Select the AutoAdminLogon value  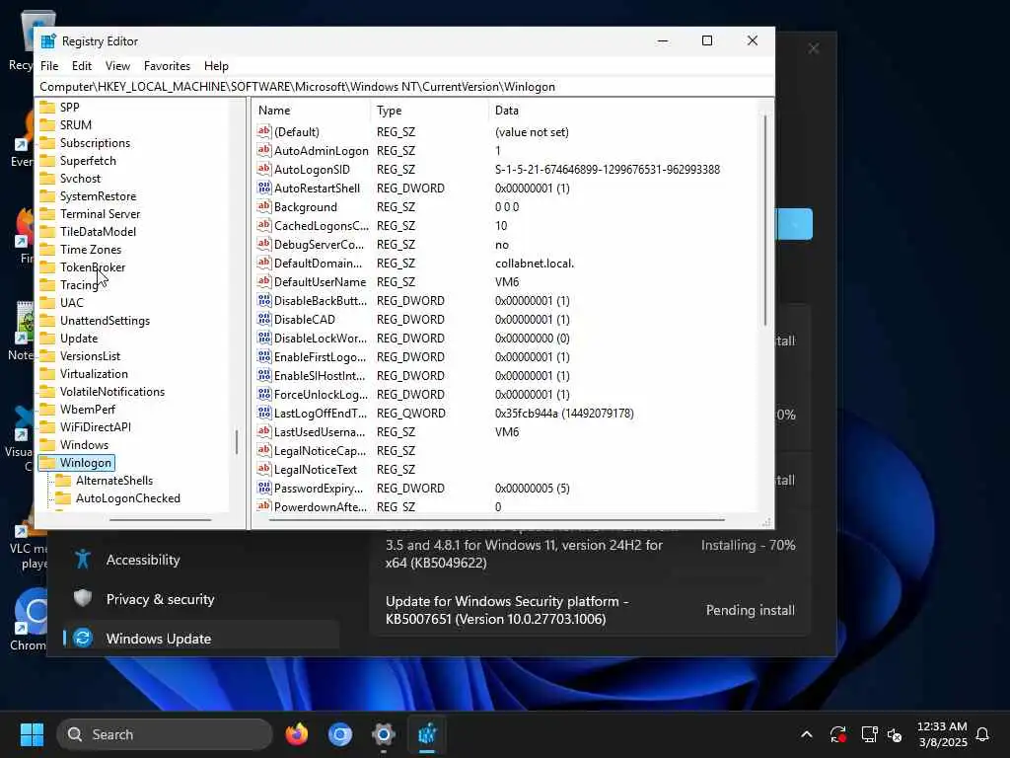click(x=321, y=150)
